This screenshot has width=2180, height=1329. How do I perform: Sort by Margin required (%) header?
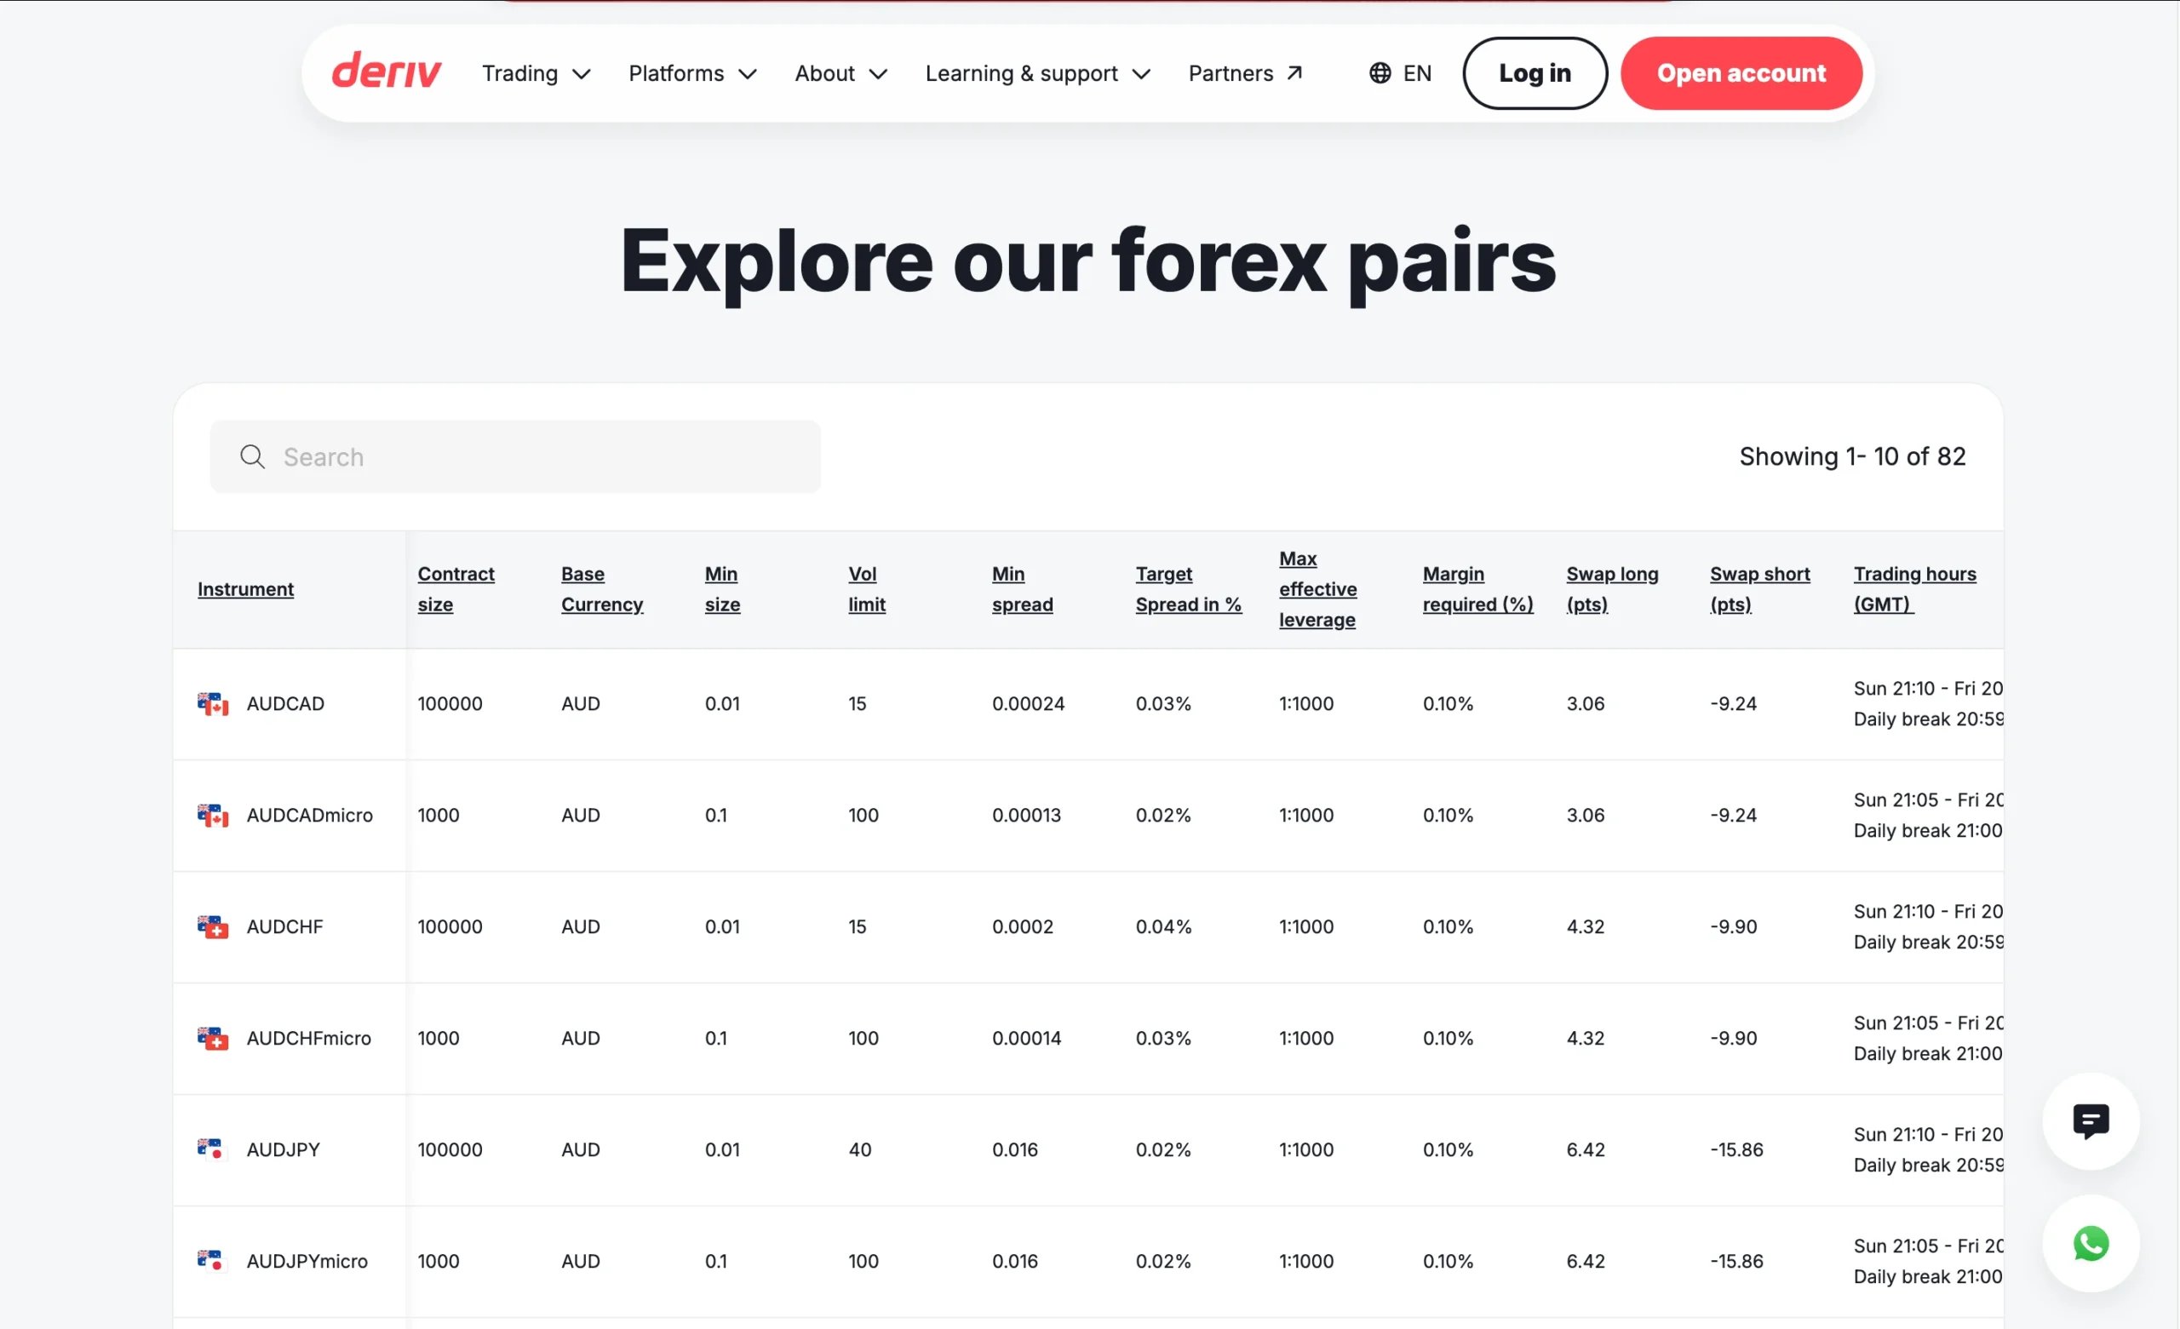point(1477,589)
